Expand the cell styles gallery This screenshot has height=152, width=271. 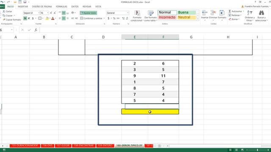coord(198,19)
